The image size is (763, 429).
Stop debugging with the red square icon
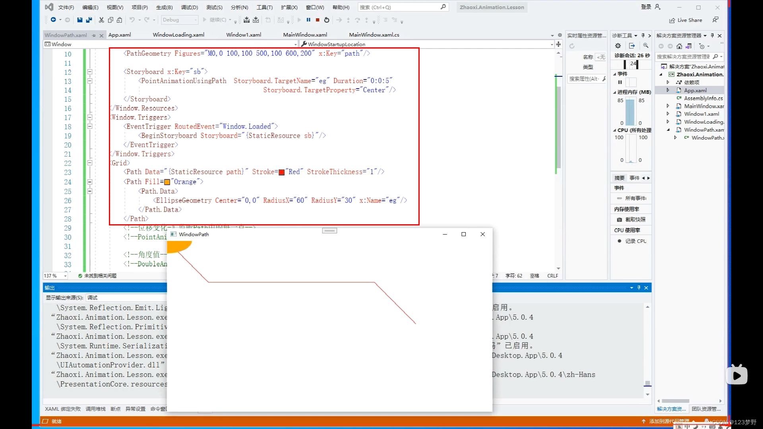pos(318,20)
